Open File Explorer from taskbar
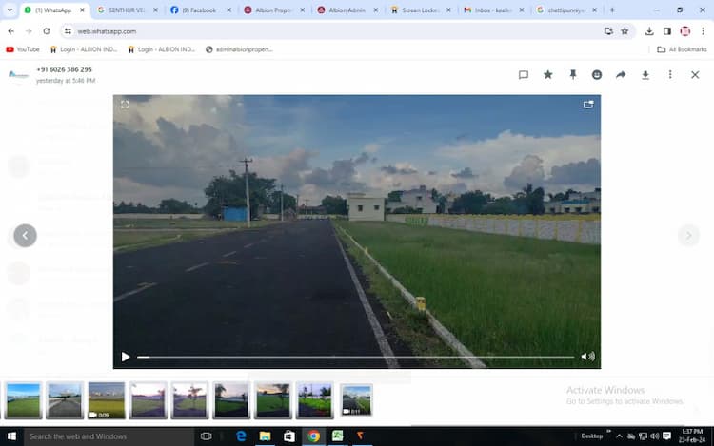 (x=265, y=436)
